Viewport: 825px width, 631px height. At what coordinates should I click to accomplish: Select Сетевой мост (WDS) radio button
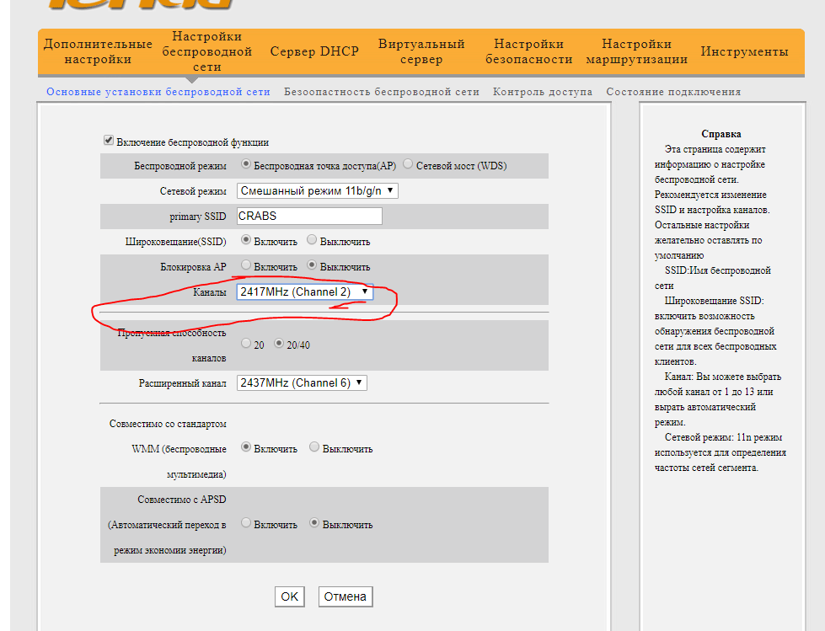[x=409, y=165]
